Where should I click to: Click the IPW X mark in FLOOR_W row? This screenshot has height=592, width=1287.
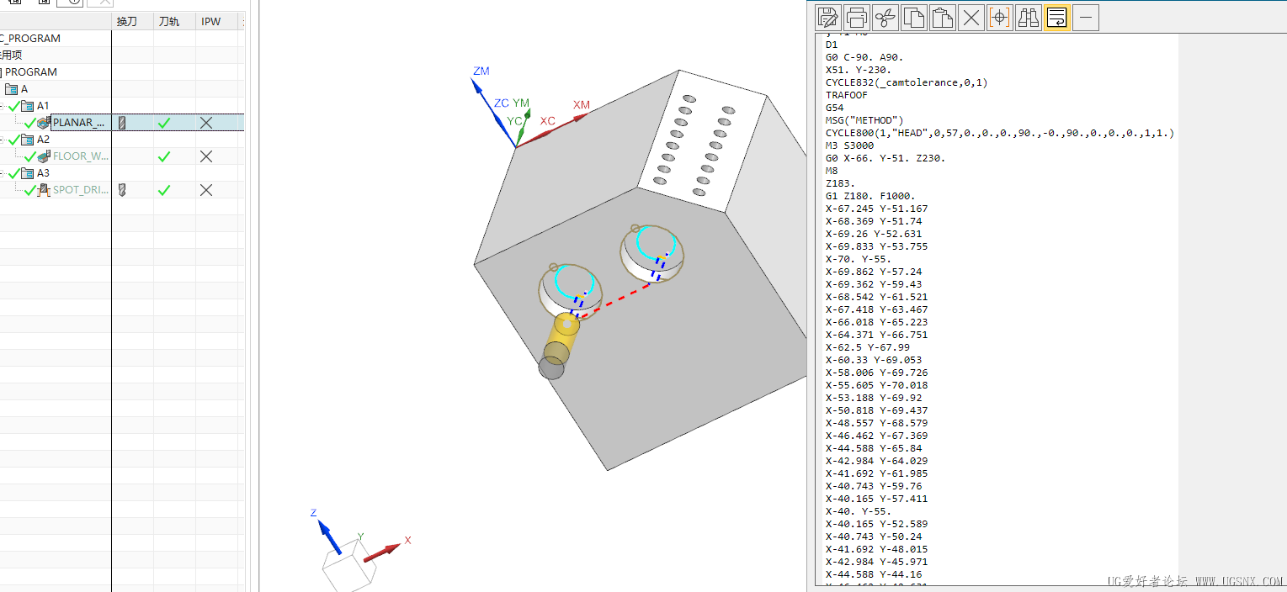[x=206, y=156]
